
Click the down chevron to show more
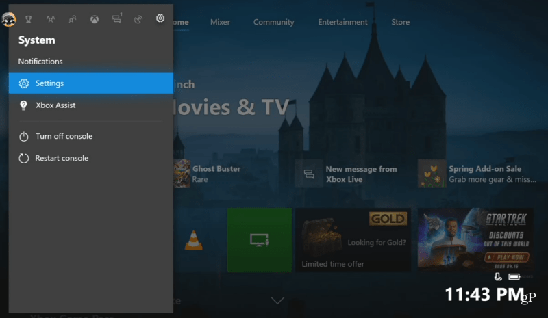click(x=277, y=300)
